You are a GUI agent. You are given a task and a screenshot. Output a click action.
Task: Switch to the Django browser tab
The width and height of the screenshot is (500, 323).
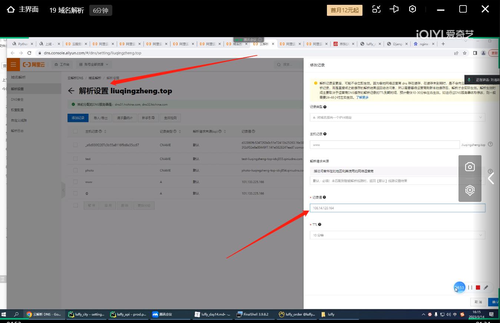397,44
